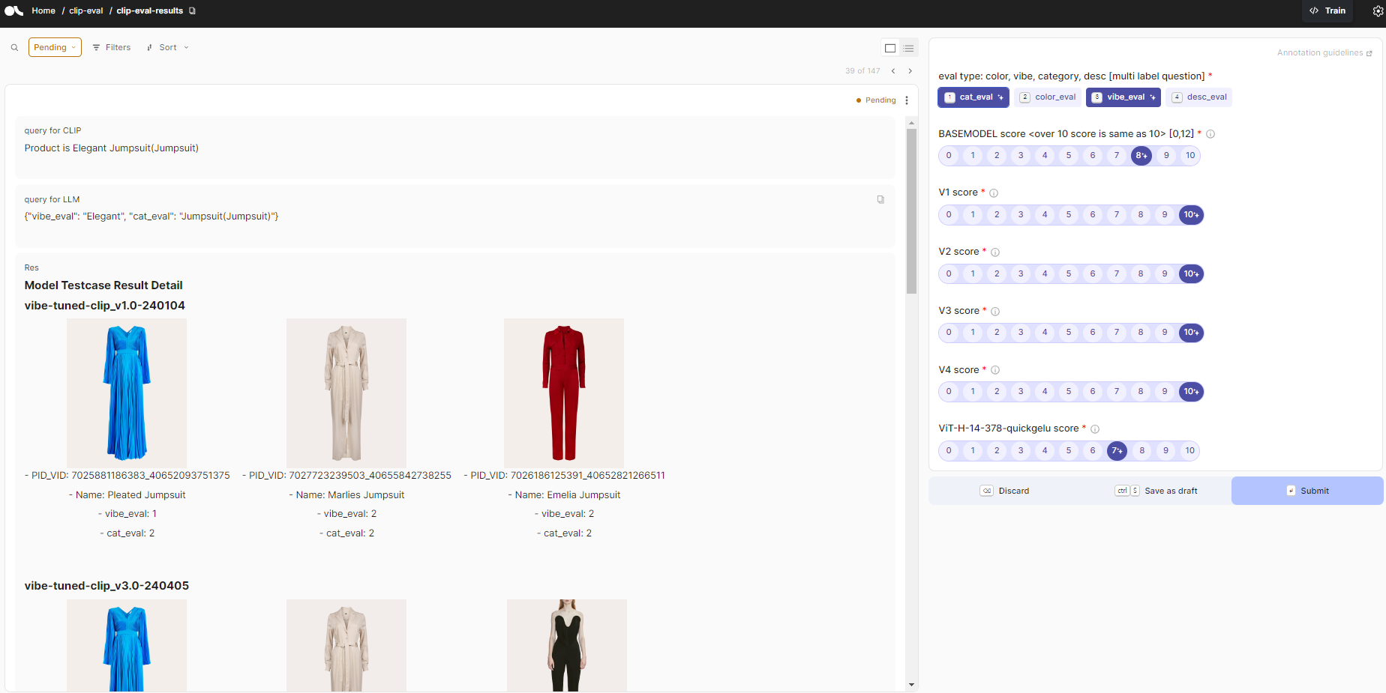The width and height of the screenshot is (1386, 693).
Task: Open the record's three-dot options menu
Action: (x=907, y=100)
